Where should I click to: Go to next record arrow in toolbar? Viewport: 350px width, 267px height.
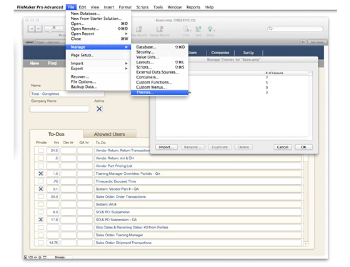[39, 29]
